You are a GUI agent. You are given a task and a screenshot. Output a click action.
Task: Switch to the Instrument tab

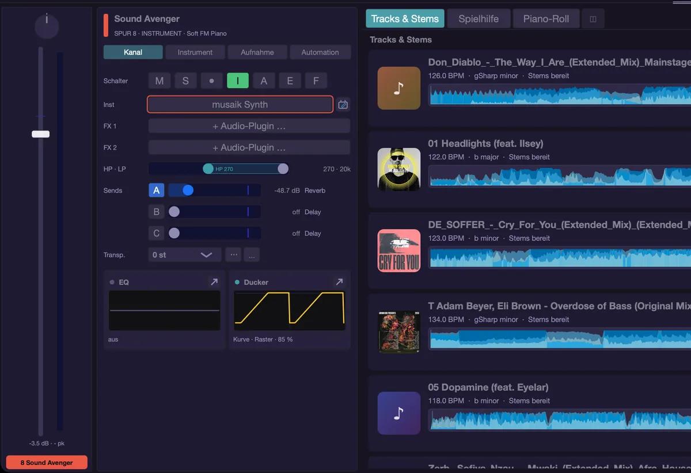click(x=195, y=52)
